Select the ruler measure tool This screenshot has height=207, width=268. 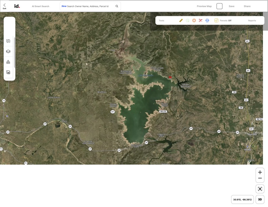[x=181, y=21]
